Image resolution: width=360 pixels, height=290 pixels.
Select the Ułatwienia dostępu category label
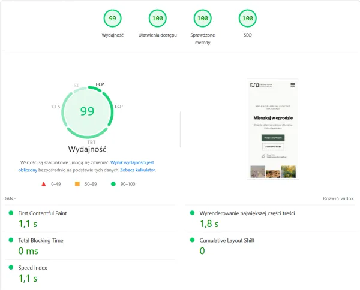[x=157, y=35]
